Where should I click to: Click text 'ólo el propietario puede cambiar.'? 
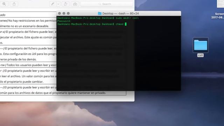(22, 82)
